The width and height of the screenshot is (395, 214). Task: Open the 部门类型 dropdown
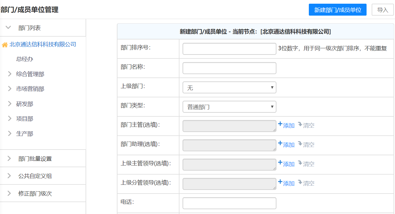[229, 107]
